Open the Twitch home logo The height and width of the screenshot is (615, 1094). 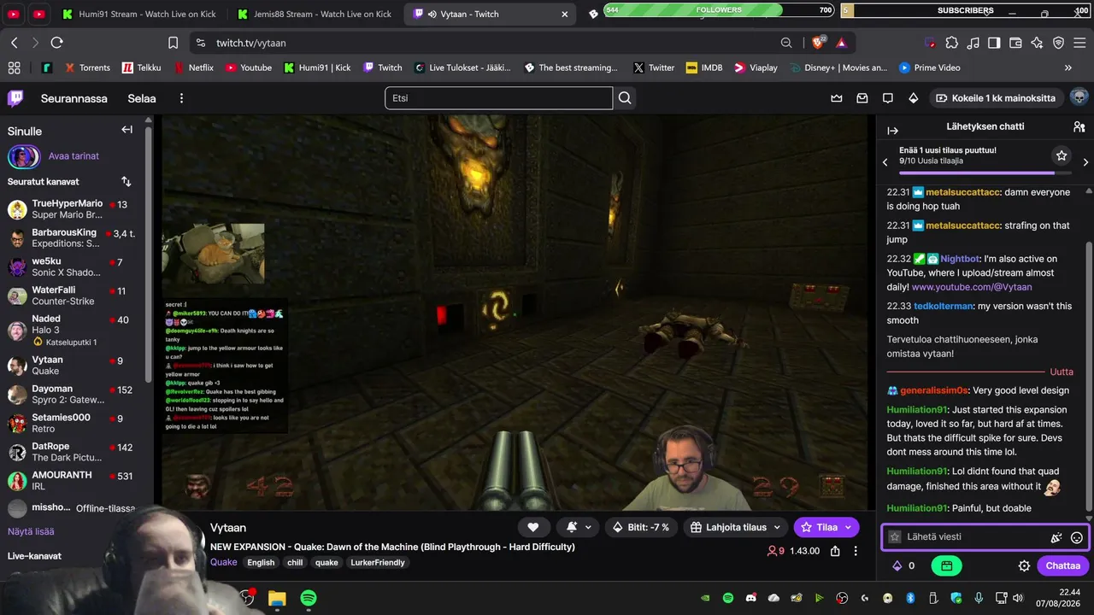coord(15,98)
